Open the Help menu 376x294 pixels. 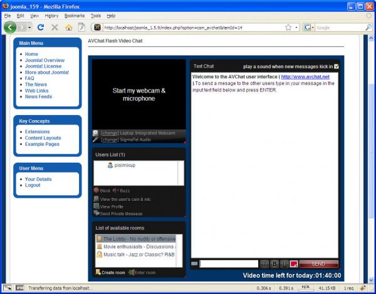[111, 16]
